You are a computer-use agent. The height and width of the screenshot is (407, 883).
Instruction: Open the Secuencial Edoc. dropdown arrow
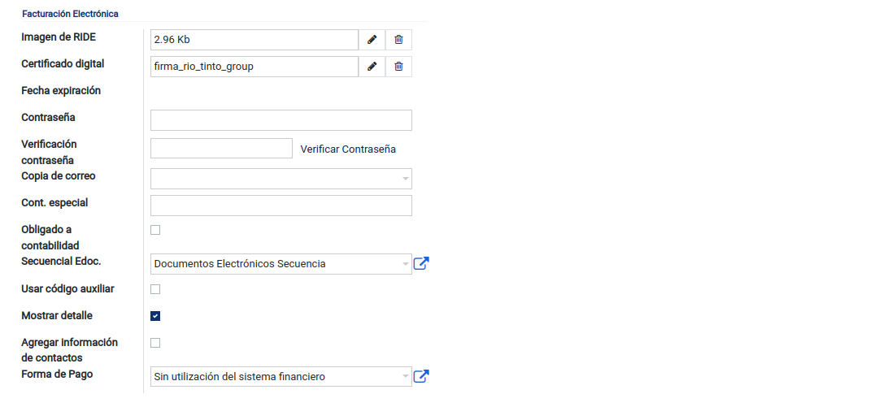tap(406, 264)
